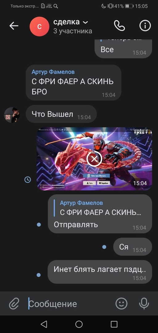Open the emoji smiley picker
Viewport: 158px width, 333px height.
pyautogui.click(x=121, y=303)
